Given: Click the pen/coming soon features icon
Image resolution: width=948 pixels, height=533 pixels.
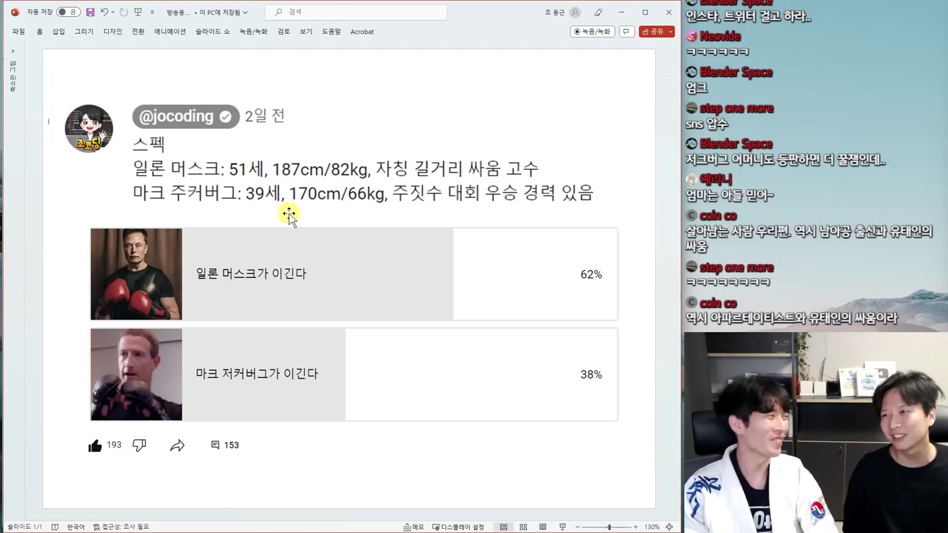Looking at the screenshot, I should [x=598, y=12].
